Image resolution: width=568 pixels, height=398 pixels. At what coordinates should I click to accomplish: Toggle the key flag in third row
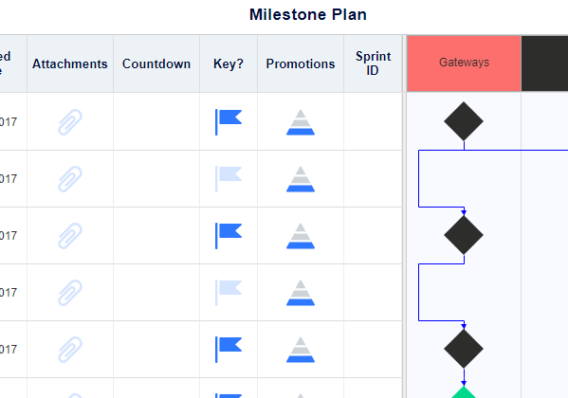tap(229, 236)
